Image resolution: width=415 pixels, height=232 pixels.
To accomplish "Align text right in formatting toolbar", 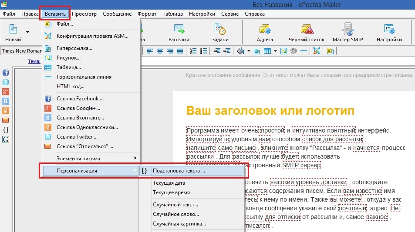I will (x=170, y=51).
